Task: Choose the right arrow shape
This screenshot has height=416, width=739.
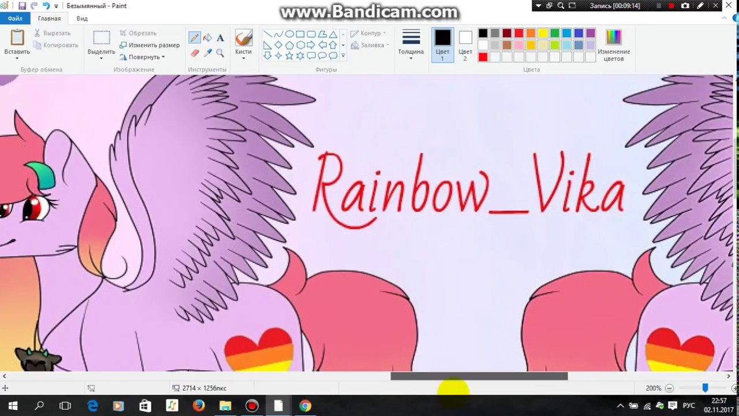Action: pos(311,45)
